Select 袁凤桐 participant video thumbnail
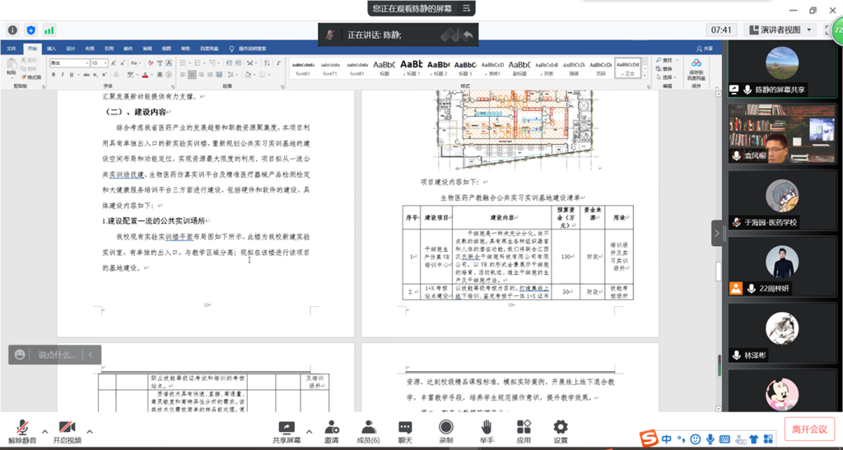 pos(782,134)
